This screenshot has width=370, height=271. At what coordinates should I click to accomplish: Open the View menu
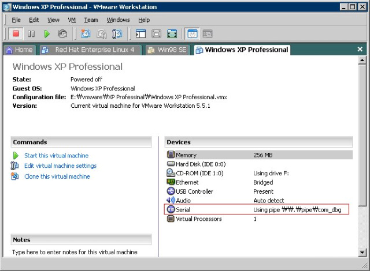(53, 20)
